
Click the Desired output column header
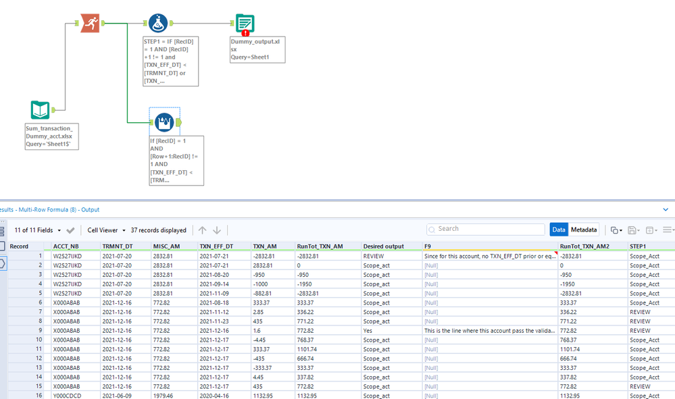pos(383,246)
